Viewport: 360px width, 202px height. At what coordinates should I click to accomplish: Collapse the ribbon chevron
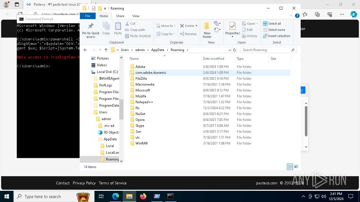(291, 16)
